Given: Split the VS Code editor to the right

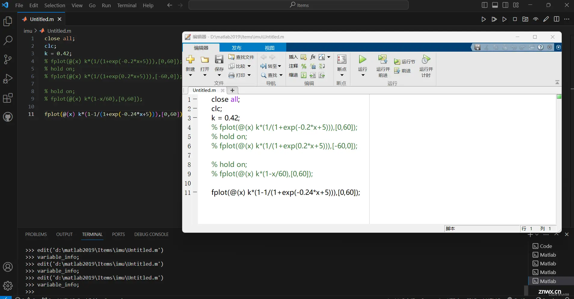Looking at the screenshot, I should pyautogui.click(x=557, y=19).
